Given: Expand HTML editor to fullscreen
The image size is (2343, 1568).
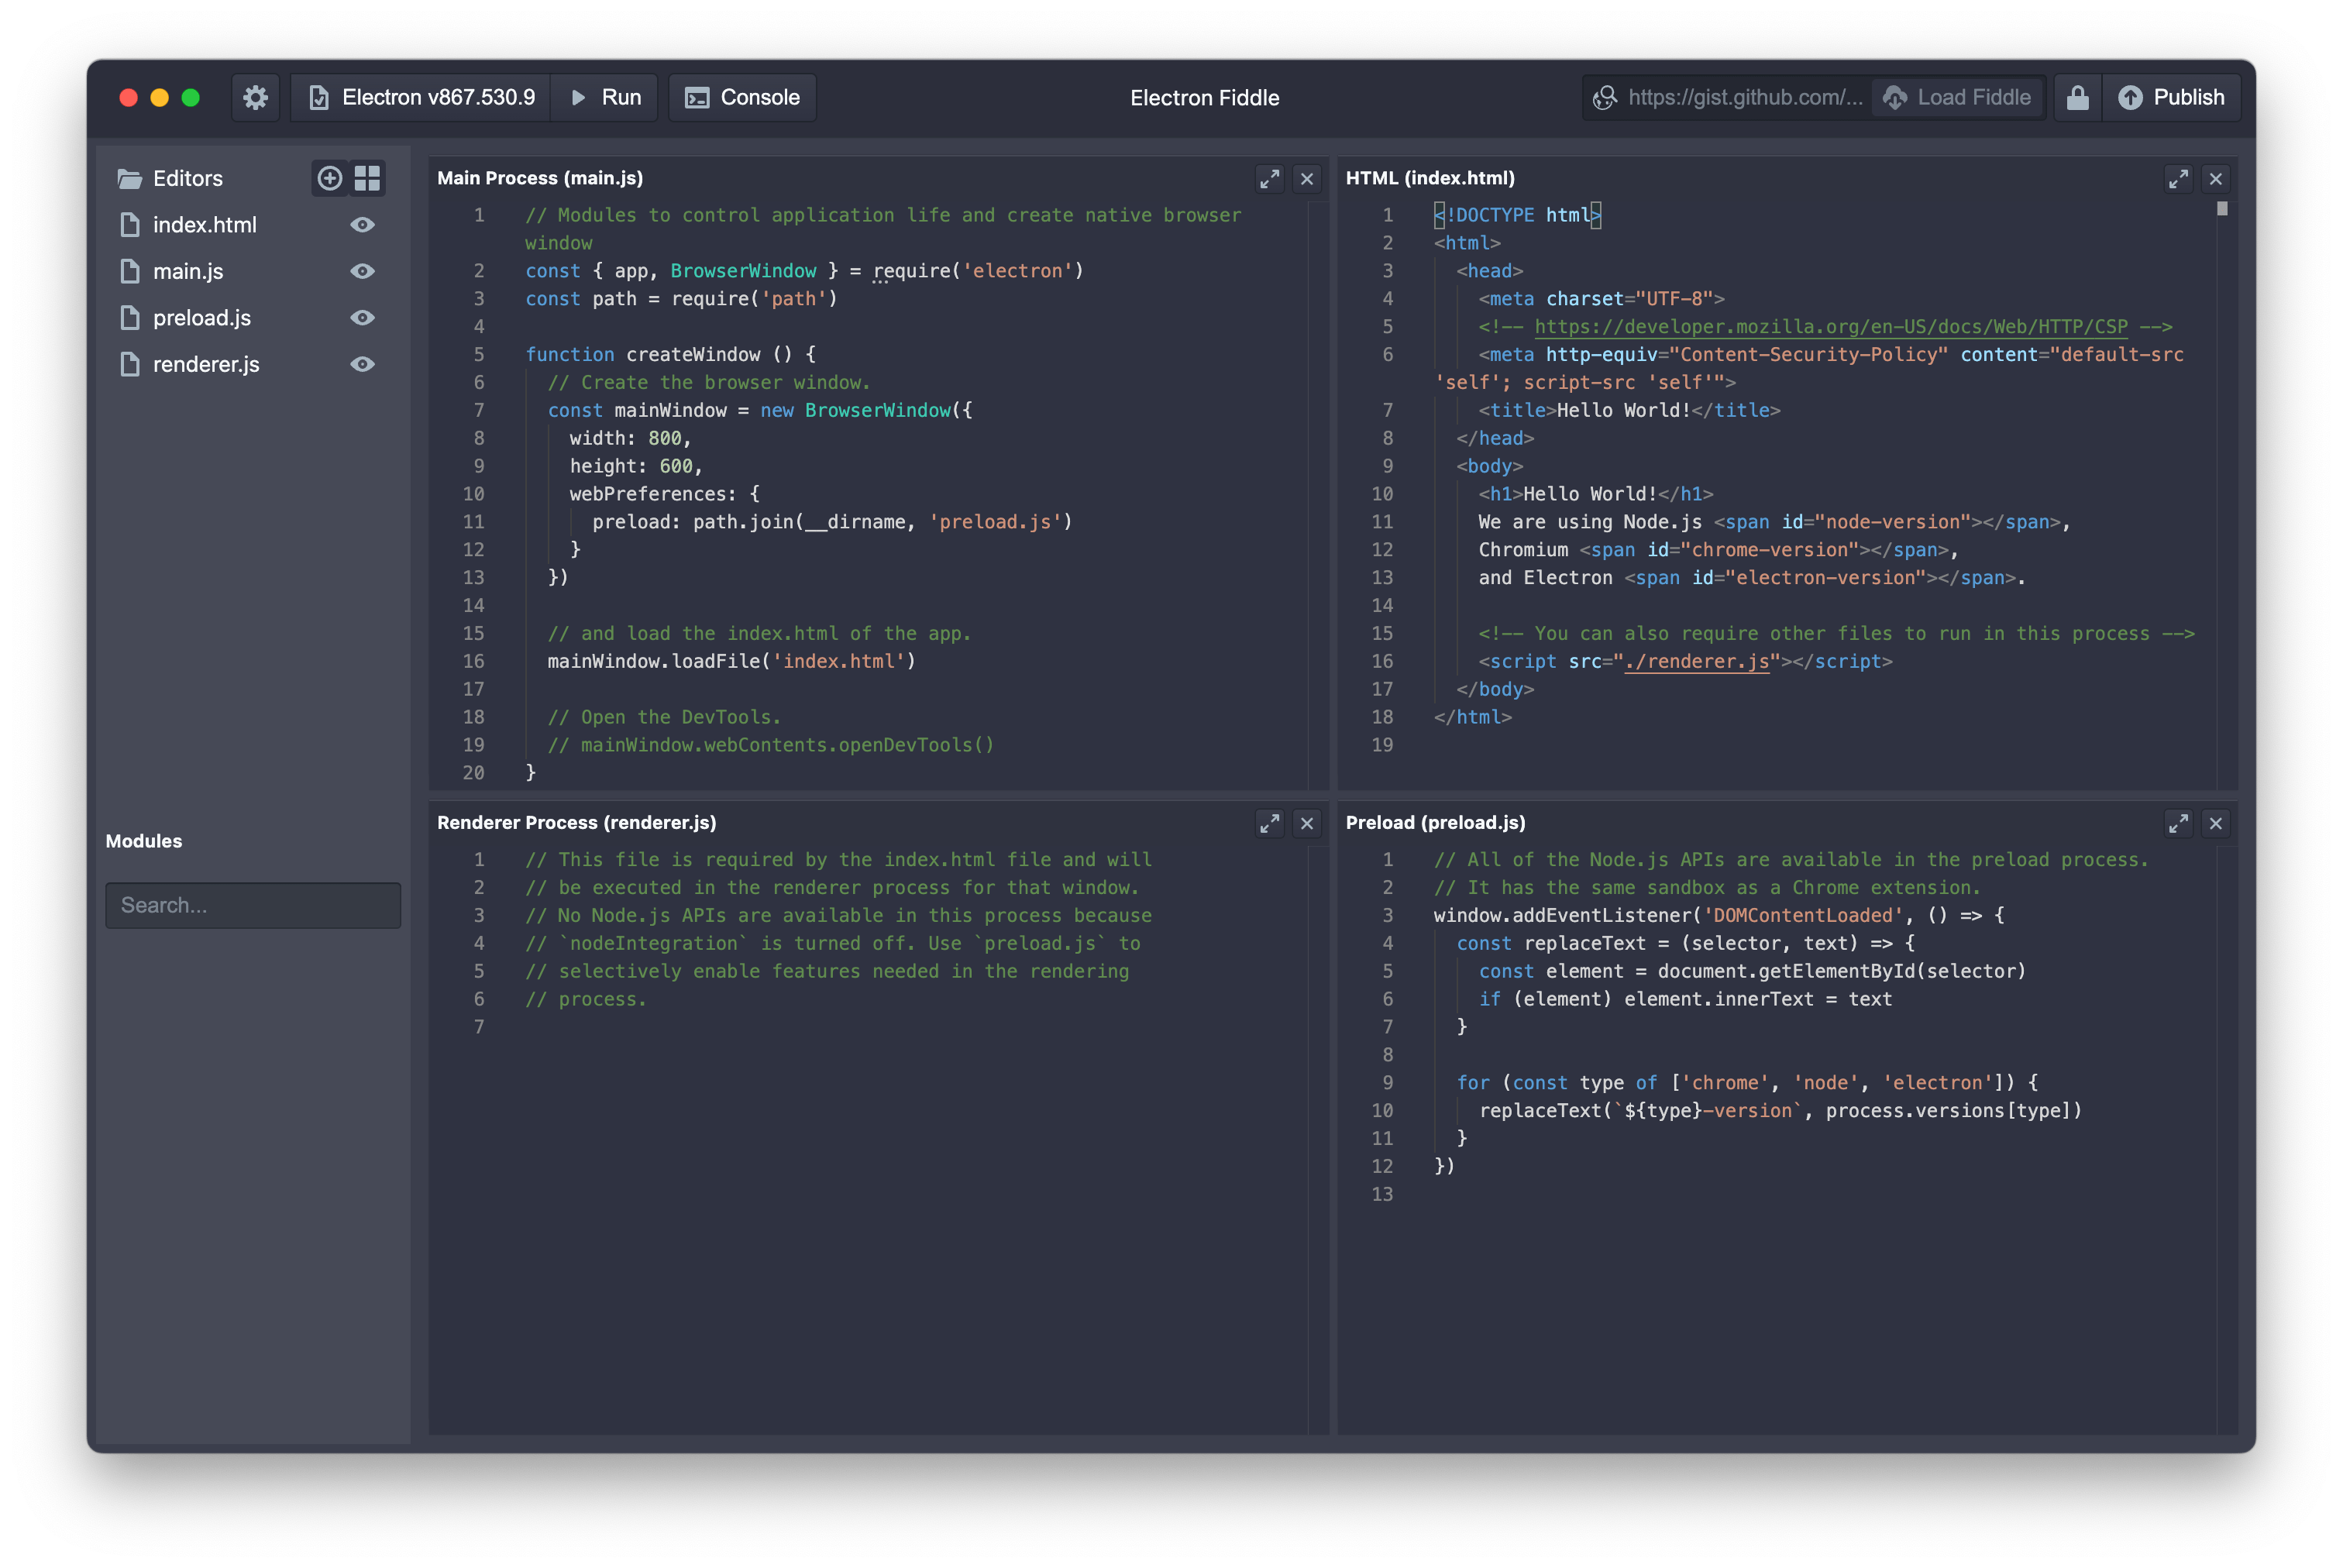Looking at the screenshot, I should coord(2176,177).
